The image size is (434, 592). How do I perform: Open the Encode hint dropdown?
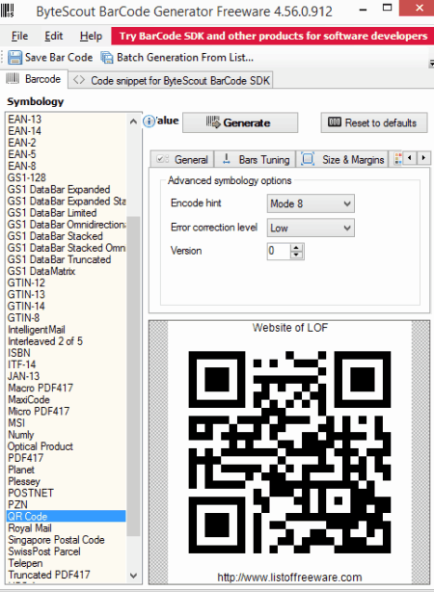(x=311, y=203)
